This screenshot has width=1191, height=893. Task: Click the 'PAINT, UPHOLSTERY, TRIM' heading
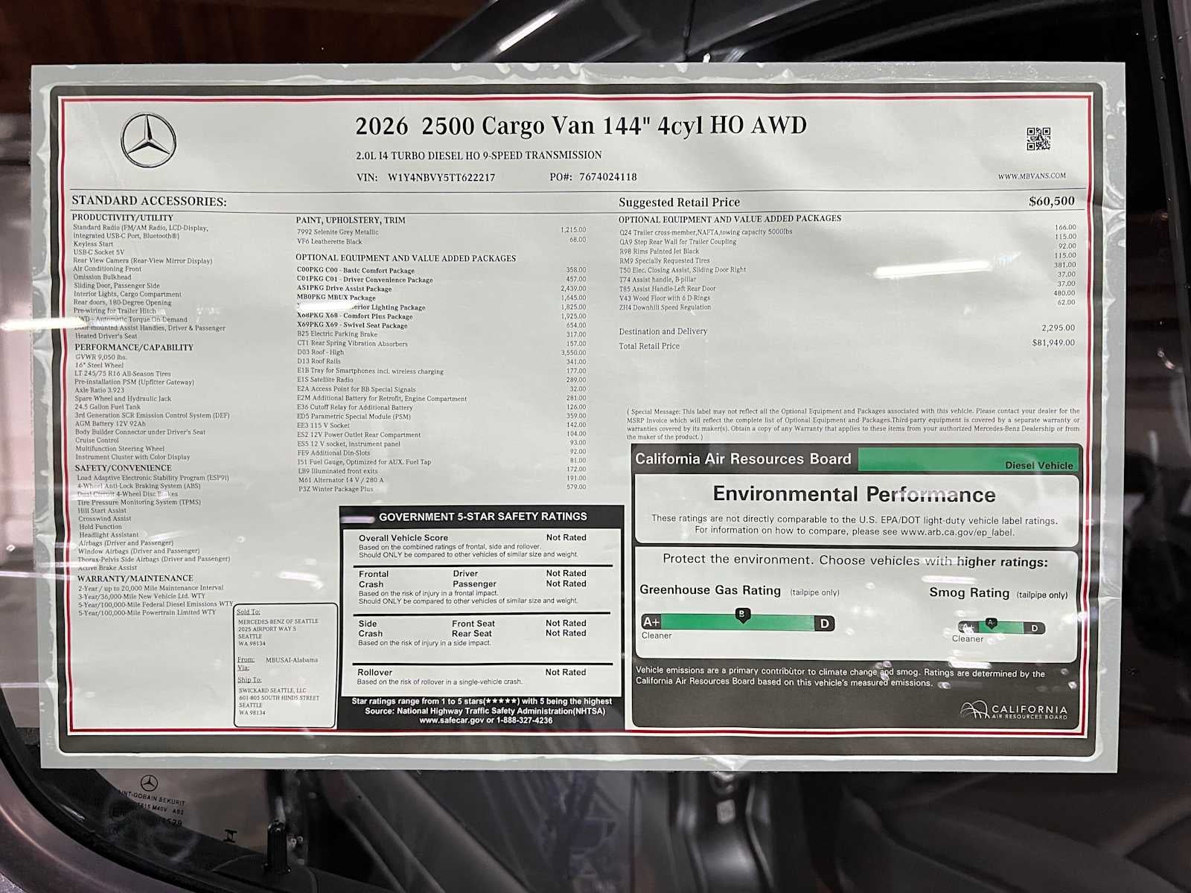[x=351, y=220]
